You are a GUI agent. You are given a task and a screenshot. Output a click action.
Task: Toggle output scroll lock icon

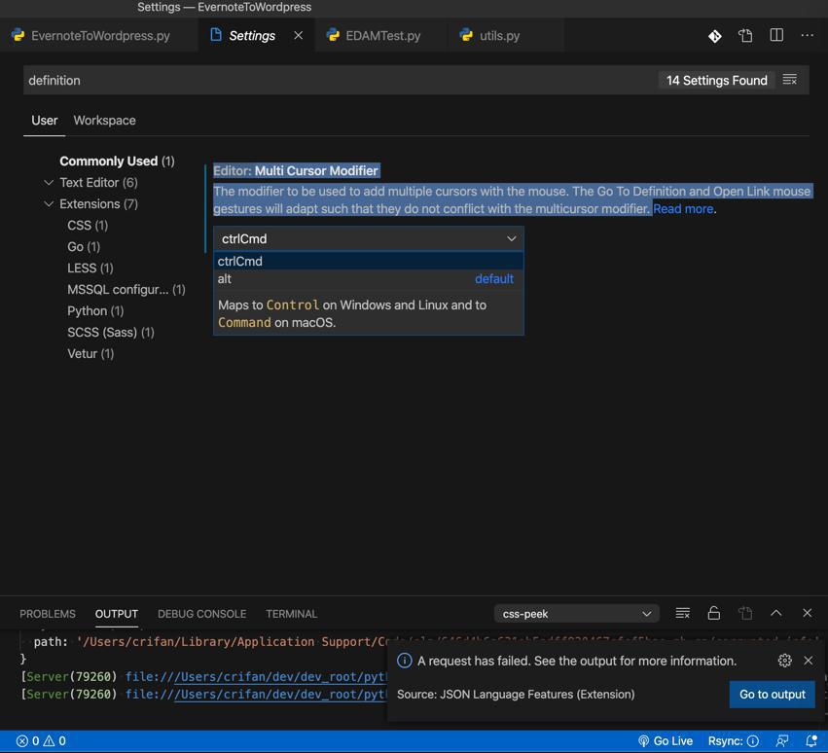coord(713,613)
